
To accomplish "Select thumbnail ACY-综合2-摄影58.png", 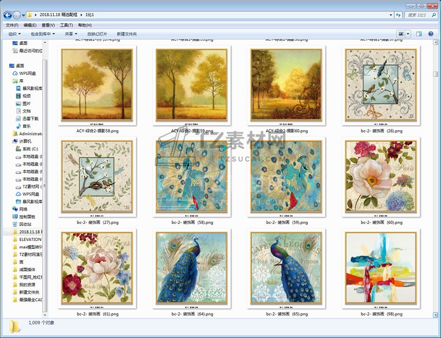I will [97, 85].
